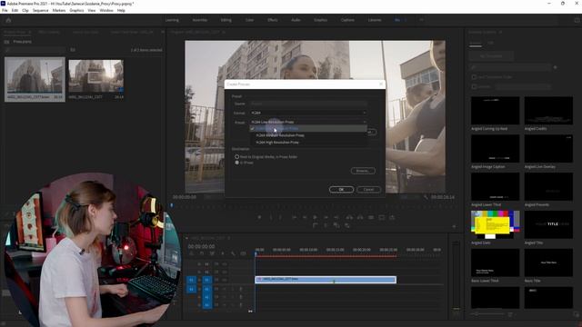The image size is (582, 327).
Task: Select the Angled Title template thumbnail
Action: 548,224
